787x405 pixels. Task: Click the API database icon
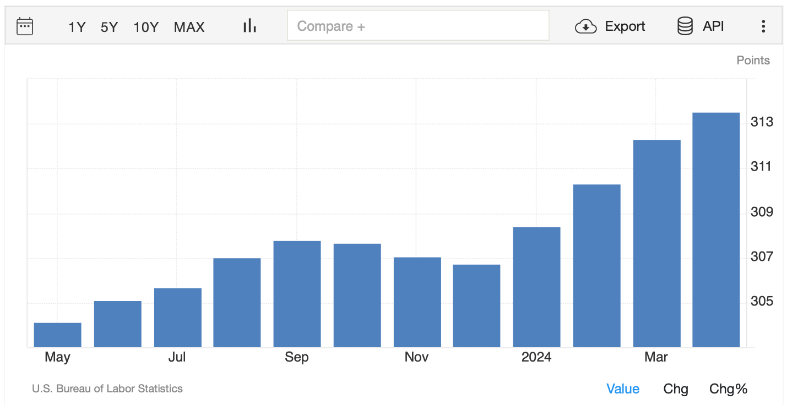[685, 26]
